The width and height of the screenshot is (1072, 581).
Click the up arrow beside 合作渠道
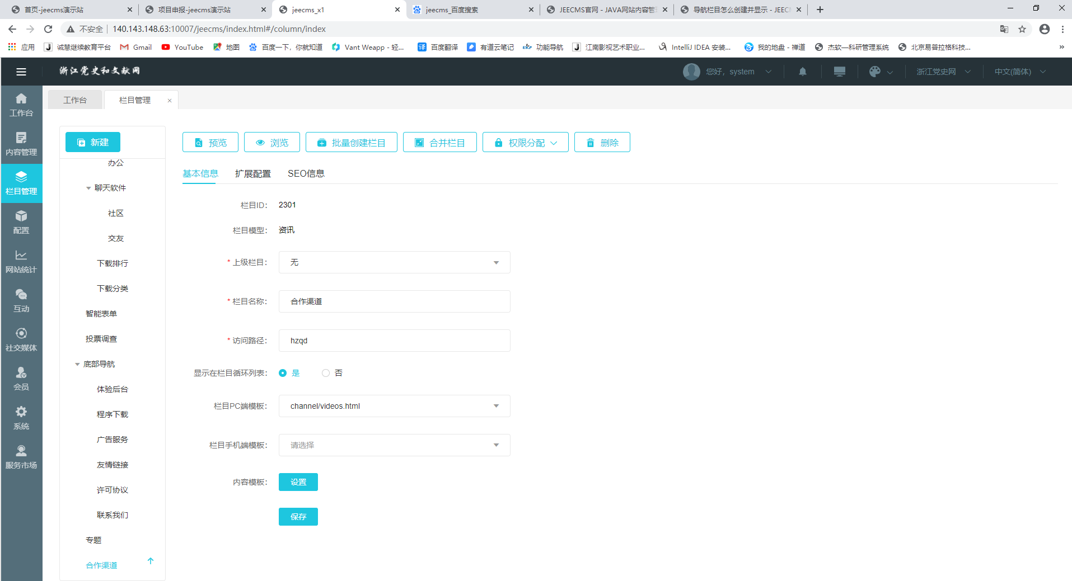click(151, 561)
